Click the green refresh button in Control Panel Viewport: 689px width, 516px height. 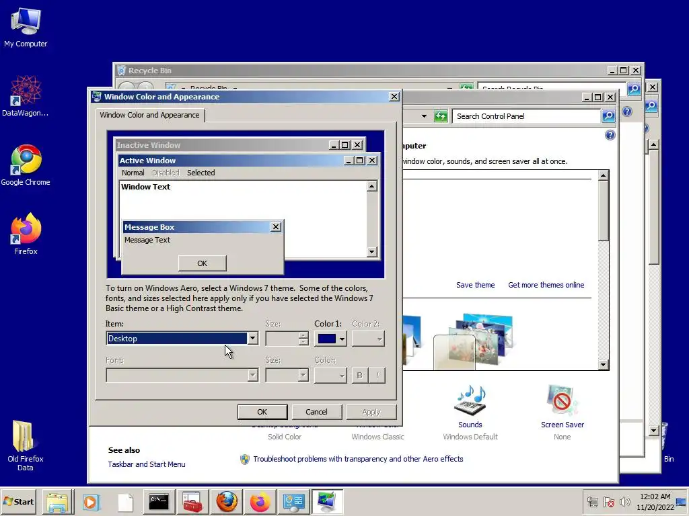(441, 116)
